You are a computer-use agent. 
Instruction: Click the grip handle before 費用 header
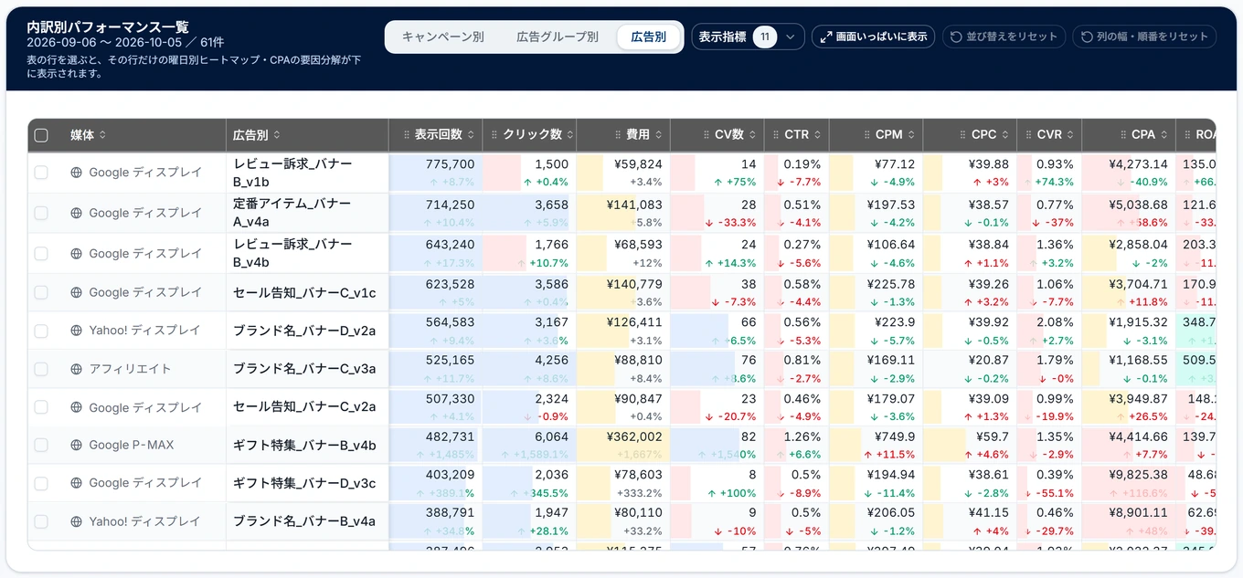617,135
